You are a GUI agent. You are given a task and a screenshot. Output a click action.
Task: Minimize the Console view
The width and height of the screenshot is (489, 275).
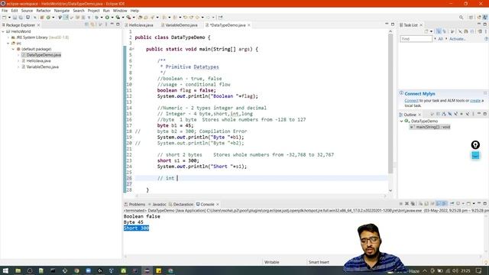(x=479, y=203)
